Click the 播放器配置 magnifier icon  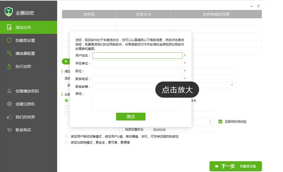pos(9,53)
